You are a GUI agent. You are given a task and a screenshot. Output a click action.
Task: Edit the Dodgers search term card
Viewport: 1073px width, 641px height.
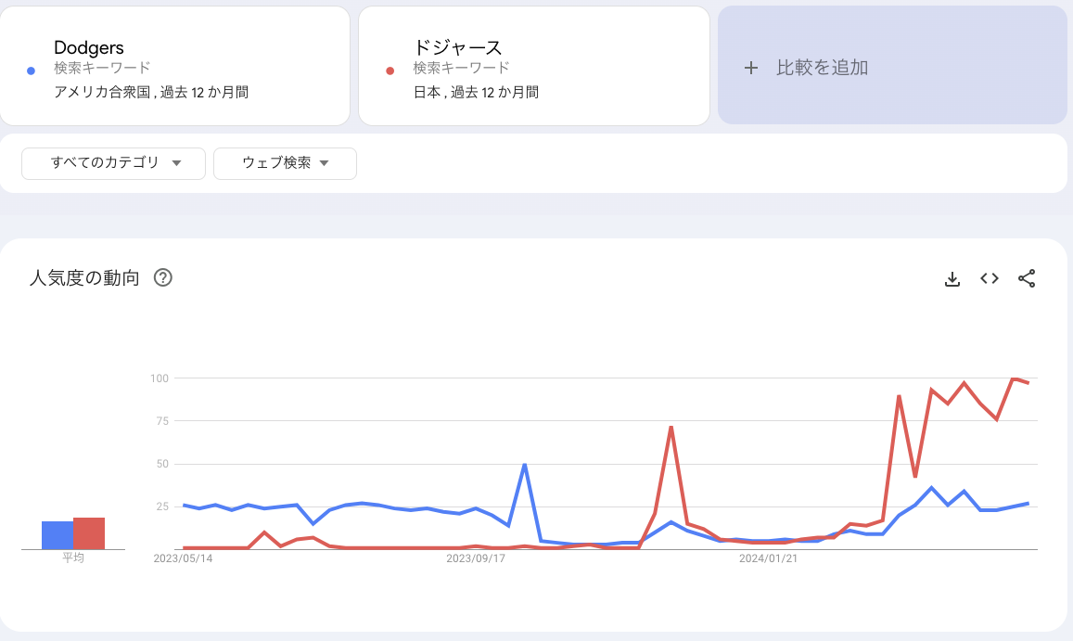point(175,66)
